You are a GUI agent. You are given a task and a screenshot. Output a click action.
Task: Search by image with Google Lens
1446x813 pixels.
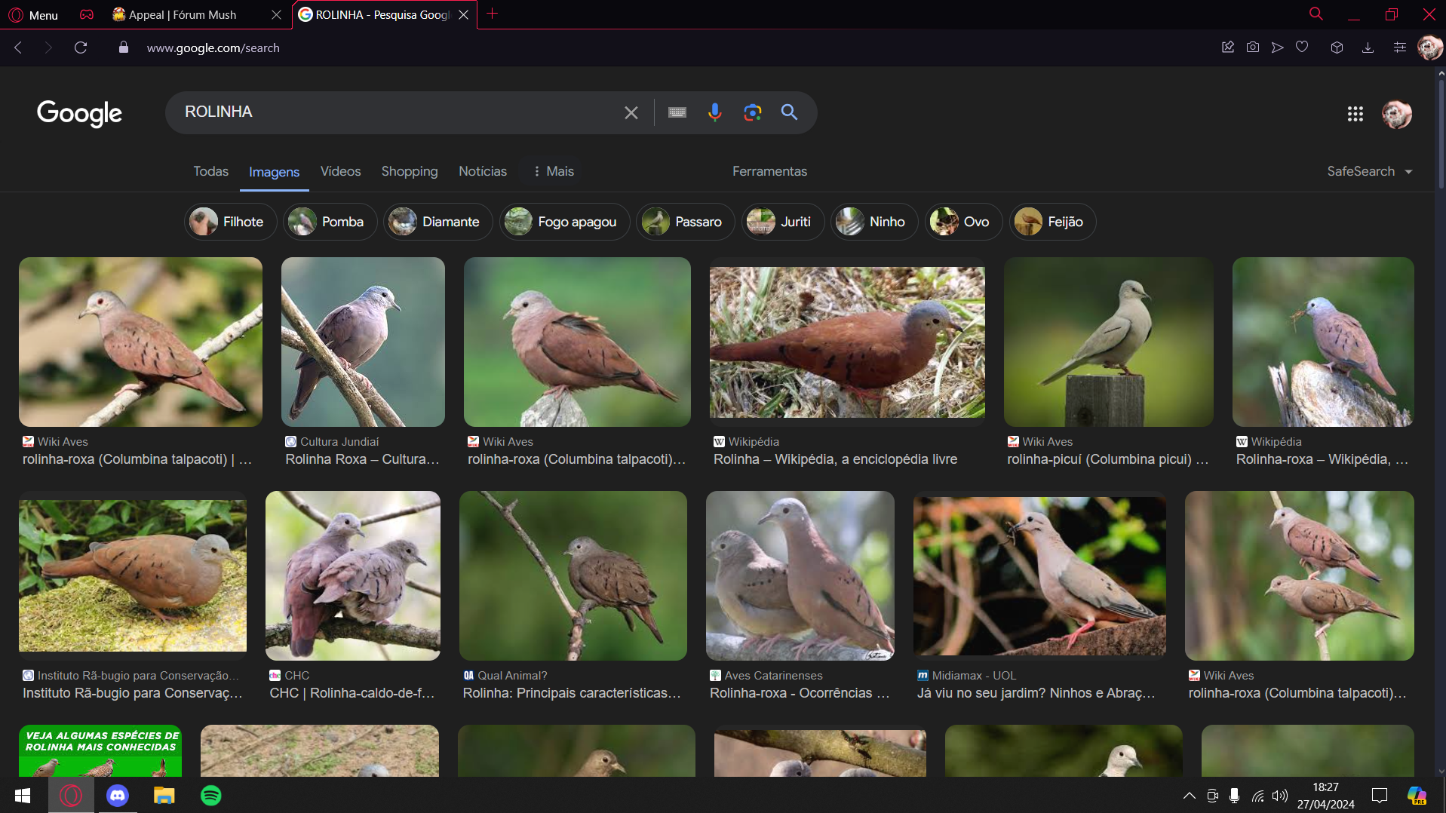click(x=752, y=112)
